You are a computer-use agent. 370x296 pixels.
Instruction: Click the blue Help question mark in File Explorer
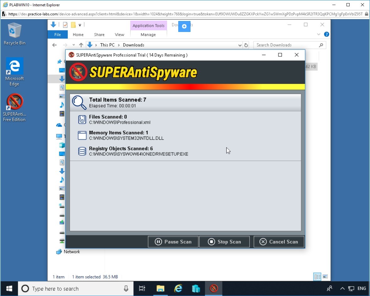327,34
